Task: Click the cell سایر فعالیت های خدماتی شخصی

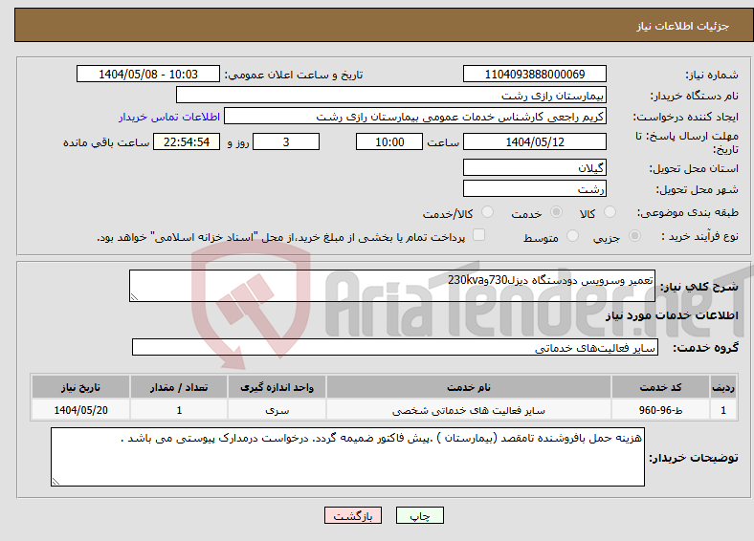Action: tap(469, 410)
